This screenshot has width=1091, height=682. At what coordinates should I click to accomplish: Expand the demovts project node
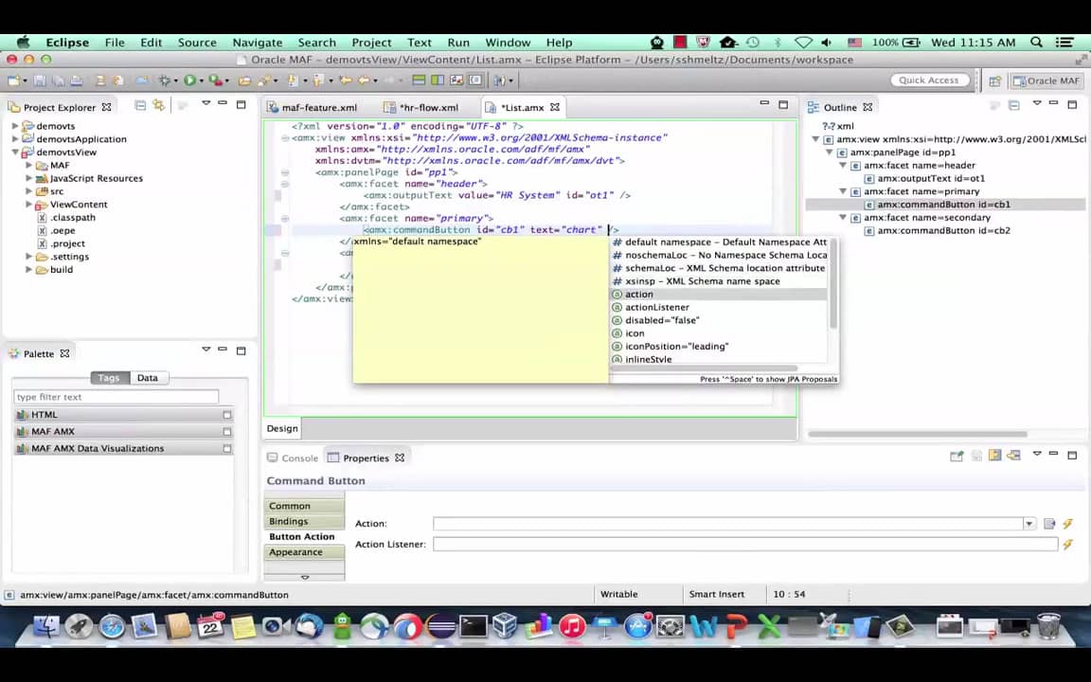(x=15, y=126)
